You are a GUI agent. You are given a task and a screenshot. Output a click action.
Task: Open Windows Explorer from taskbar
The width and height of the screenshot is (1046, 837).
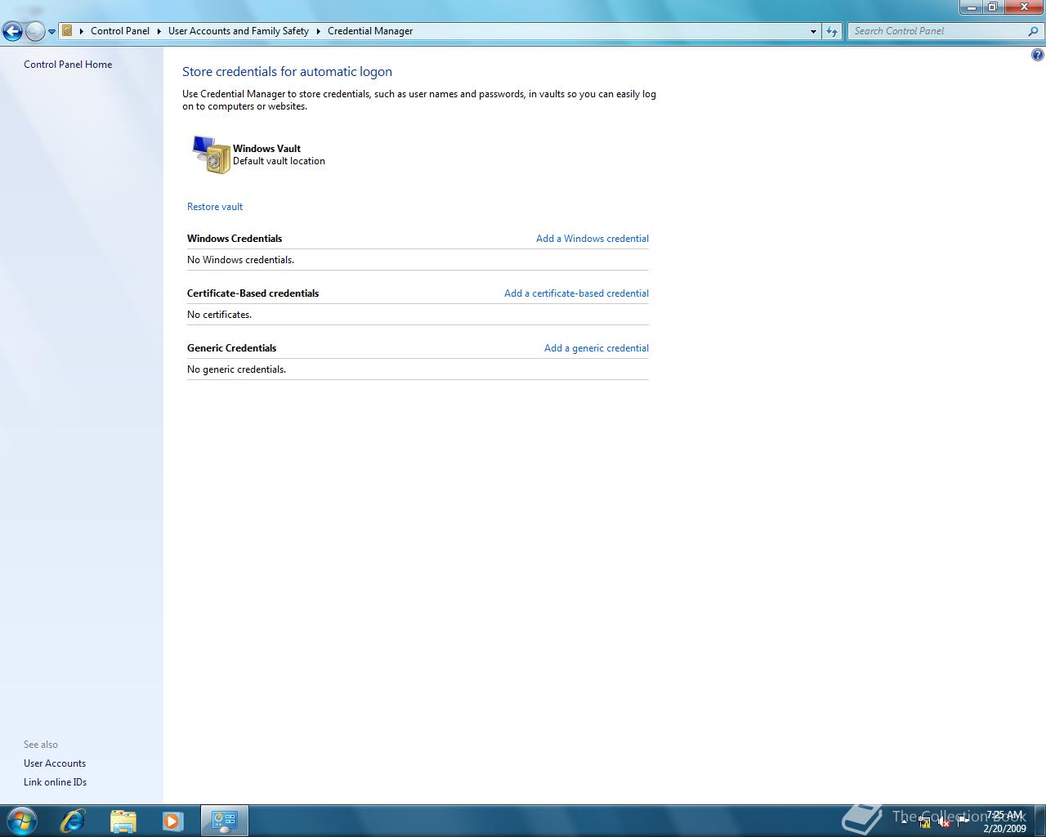click(123, 821)
